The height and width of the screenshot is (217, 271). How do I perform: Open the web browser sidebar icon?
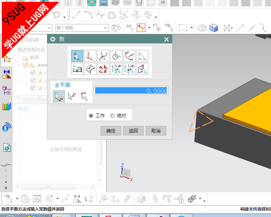click(x=7, y=147)
